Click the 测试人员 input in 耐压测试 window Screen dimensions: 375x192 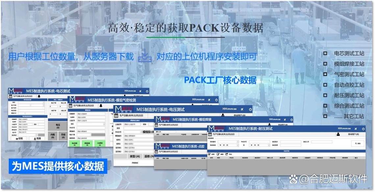[x=322, y=142]
